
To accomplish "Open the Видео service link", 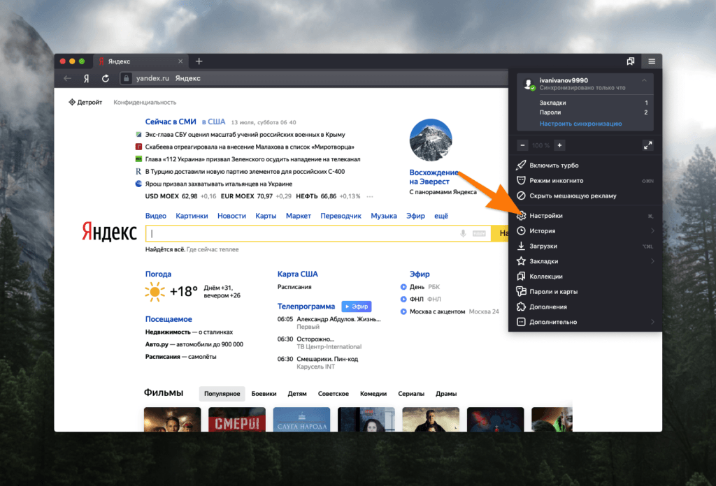I will pyautogui.click(x=156, y=216).
